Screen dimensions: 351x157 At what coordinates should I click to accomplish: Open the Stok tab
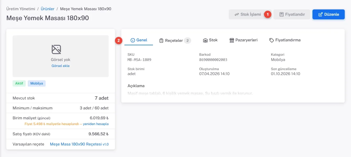click(x=210, y=40)
